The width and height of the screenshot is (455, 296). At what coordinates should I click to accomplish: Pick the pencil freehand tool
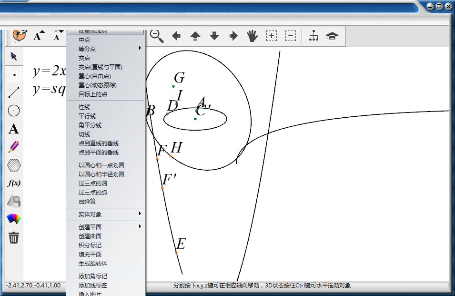pos(14,146)
